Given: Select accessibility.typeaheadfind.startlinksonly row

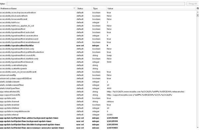Looking at the screenshot, I should (98, 59).
